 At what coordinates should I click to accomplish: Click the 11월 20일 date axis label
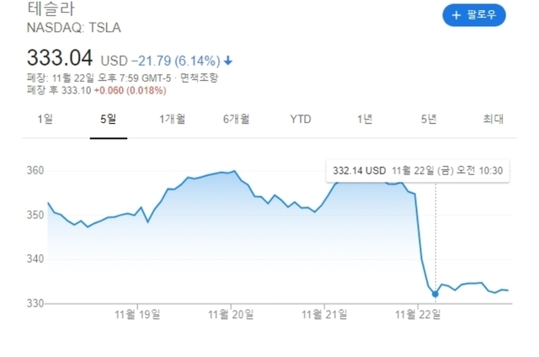pyautogui.click(x=232, y=315)
